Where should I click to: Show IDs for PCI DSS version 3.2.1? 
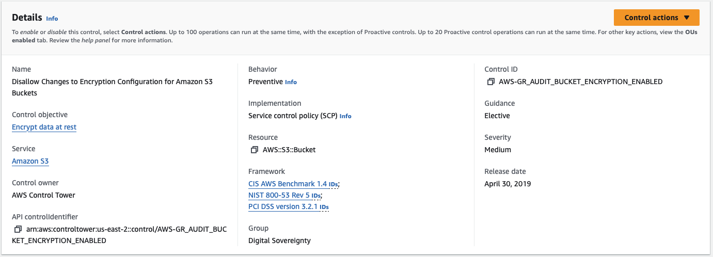(324, 207)
